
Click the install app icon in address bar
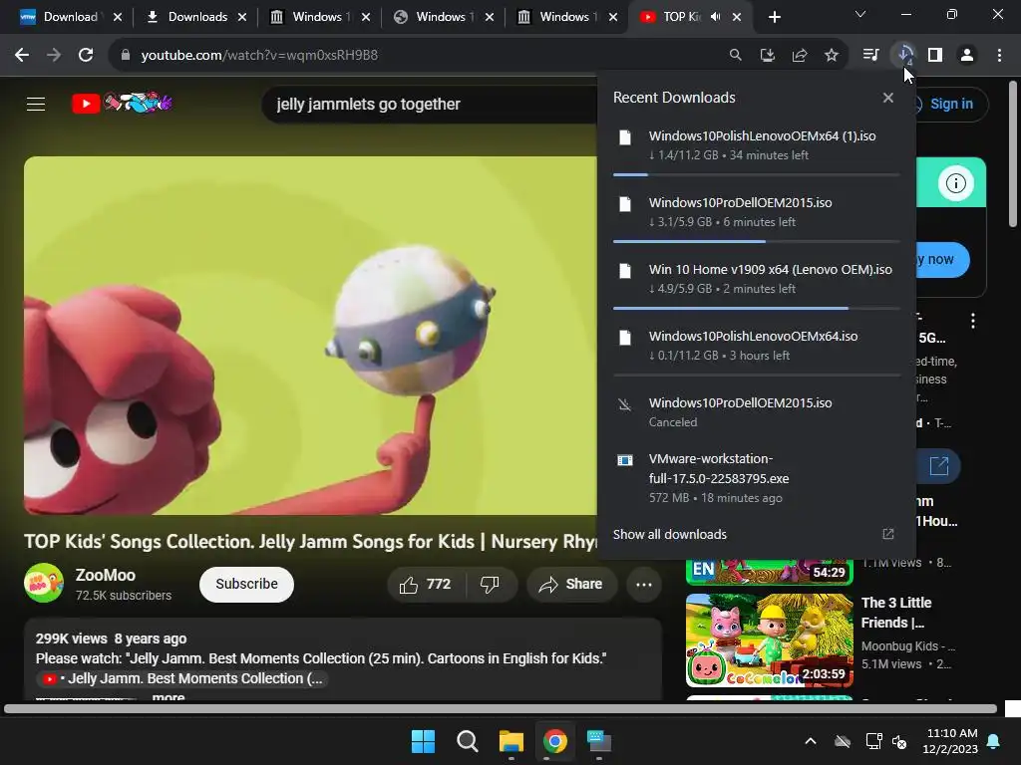[768, 56]
